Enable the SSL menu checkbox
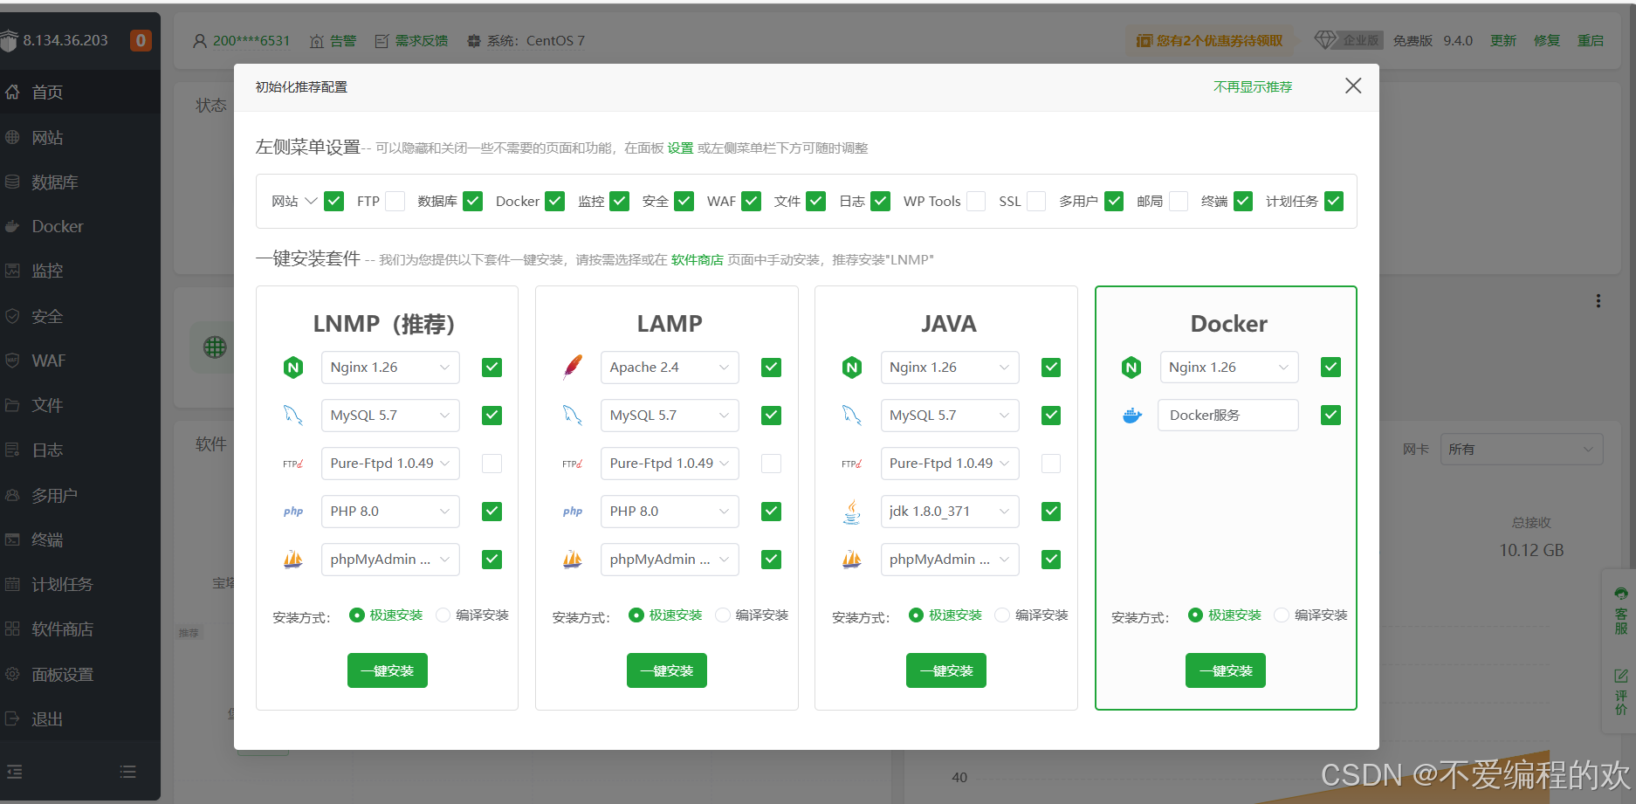1636x804 pixels. coord(1036,202)
